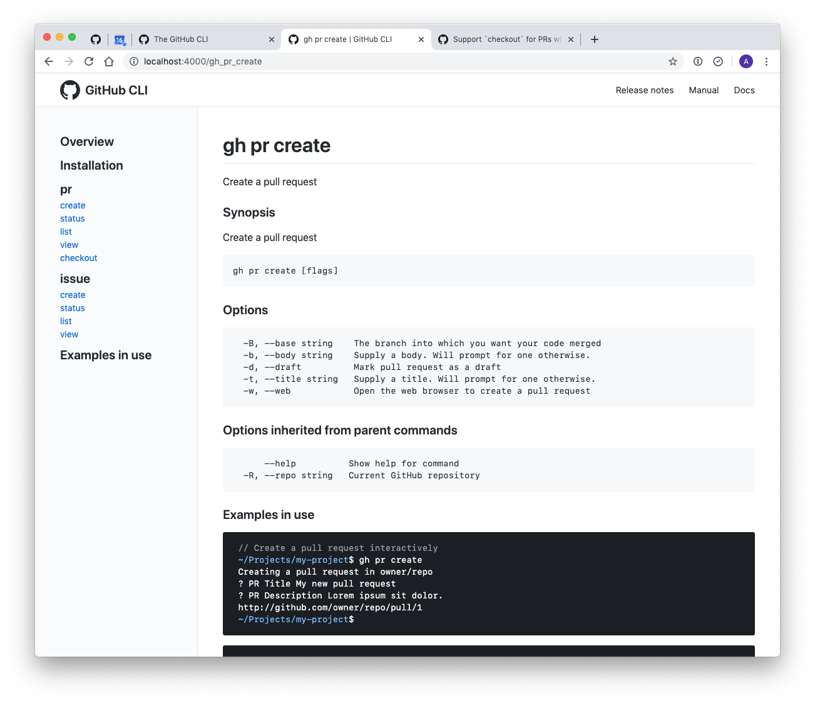This screenshot has width=815, height=703.
Task: Click the GitHub octocat logo in page header
Action: coord(70,90)
